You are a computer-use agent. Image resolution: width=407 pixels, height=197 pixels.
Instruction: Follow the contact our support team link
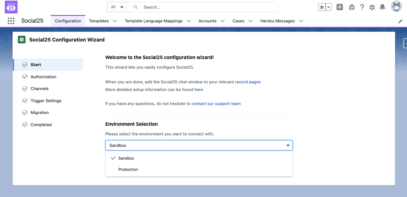(216, 104)
